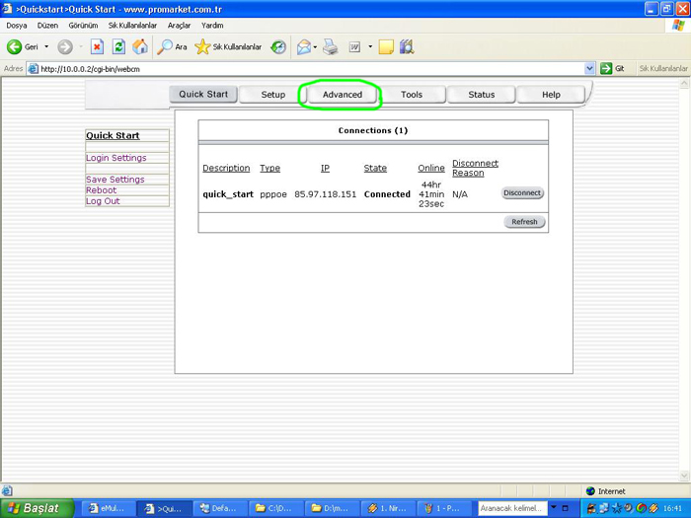Click the Geri back arrow icon
The height and width of the screenshot is (518, 691).
pyautogui.click(x=14, y=46)
